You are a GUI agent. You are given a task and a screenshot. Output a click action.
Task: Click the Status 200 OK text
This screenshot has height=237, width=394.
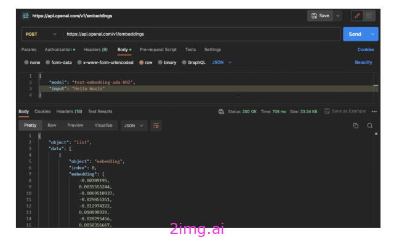click(x=242, y=111)
